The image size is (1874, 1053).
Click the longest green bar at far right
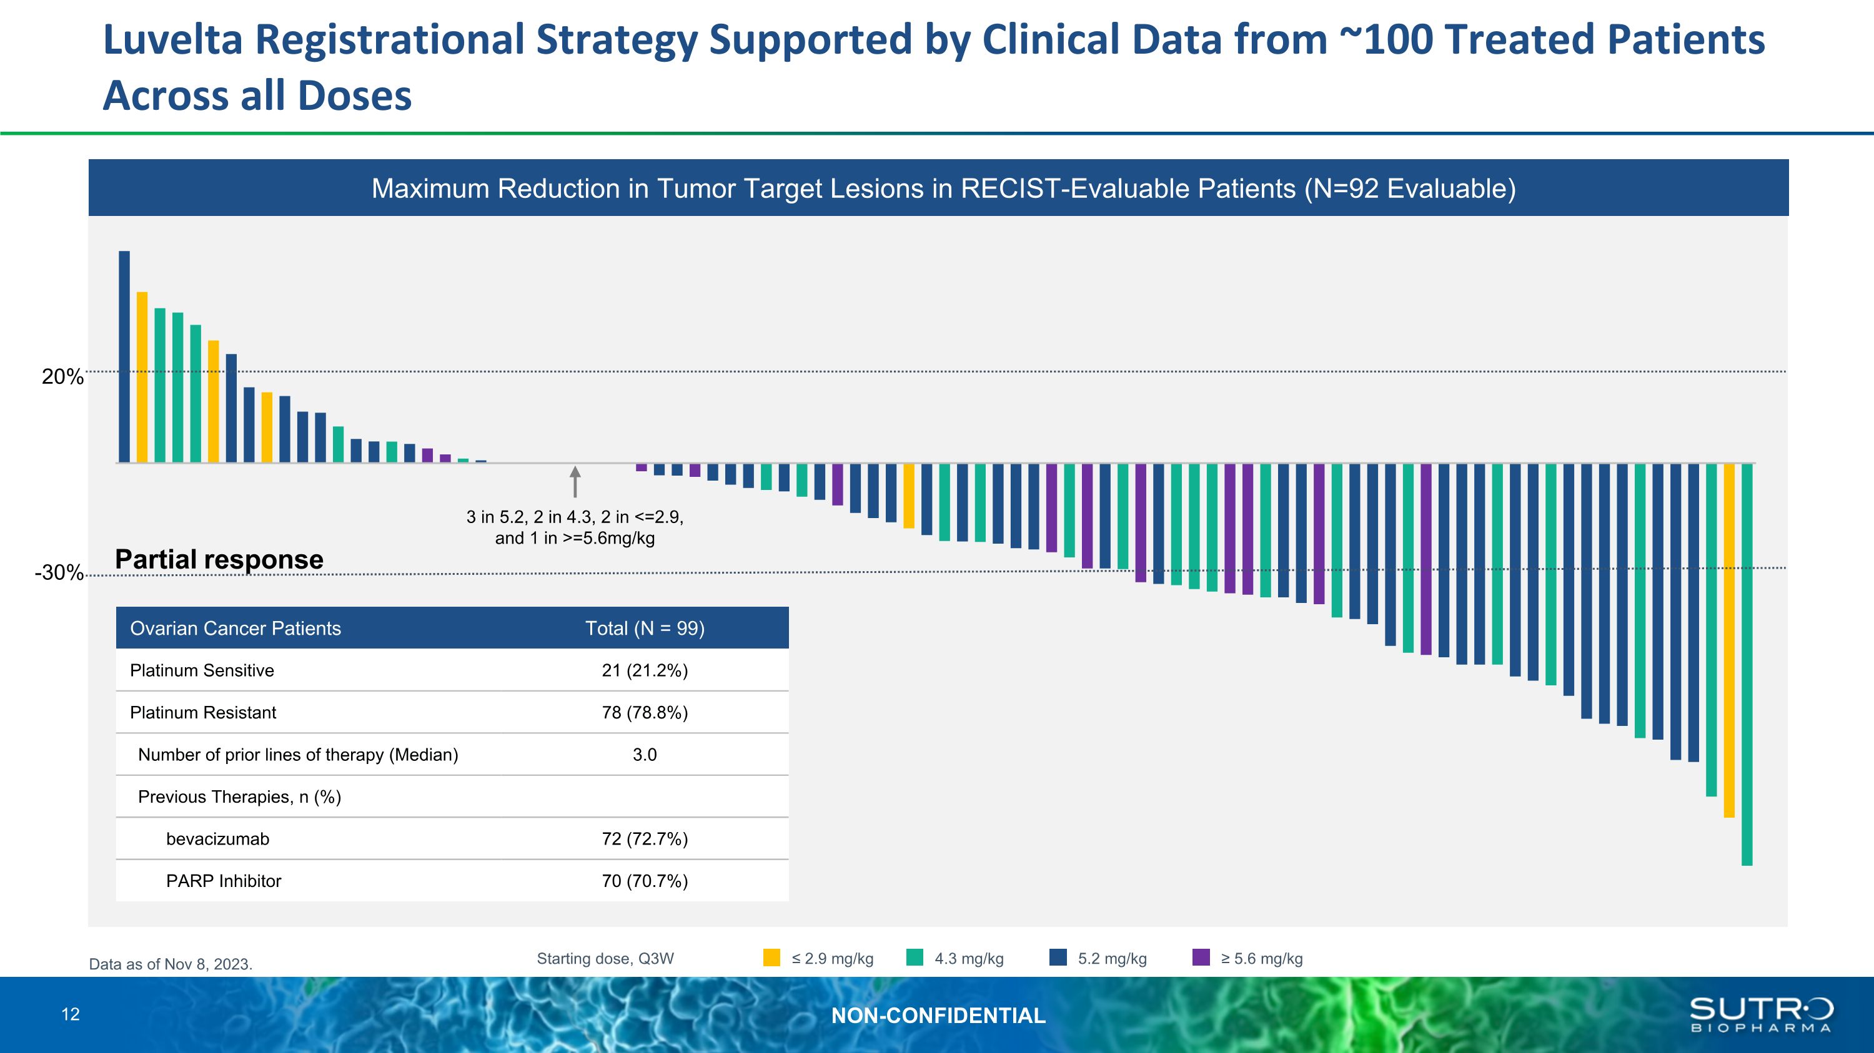coord(1747,665)
